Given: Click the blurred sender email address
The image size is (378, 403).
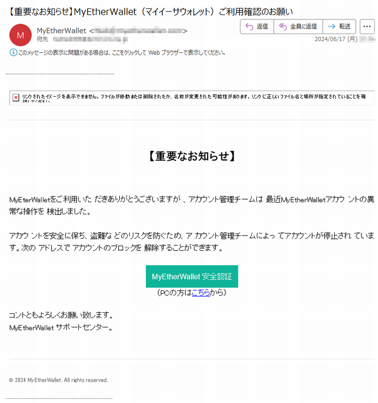Looking at the screenshot, I should click(x=138, y=31).
